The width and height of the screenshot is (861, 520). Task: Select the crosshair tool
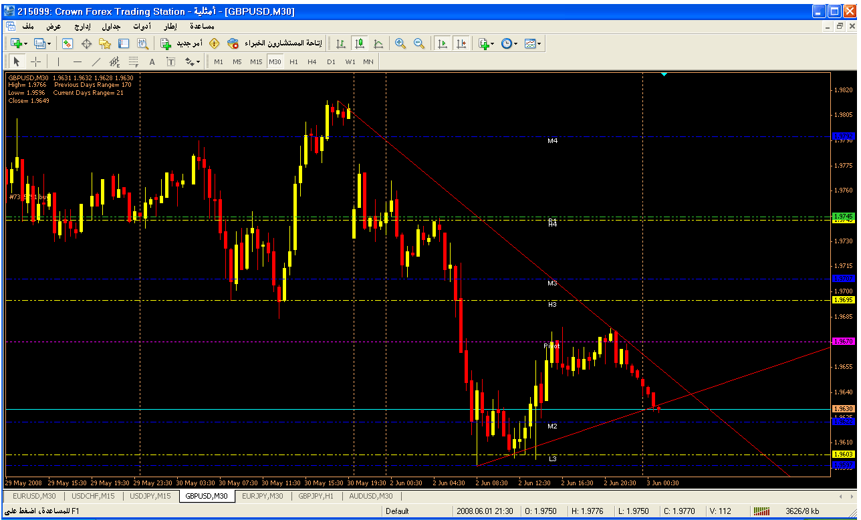pyautogui.click(x=35, y=61)
